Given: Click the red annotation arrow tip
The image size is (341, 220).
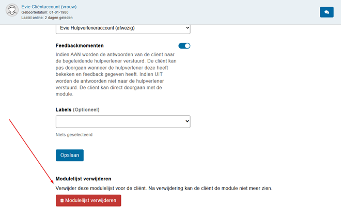Looking at the screenshot, I should coord(53,183).
